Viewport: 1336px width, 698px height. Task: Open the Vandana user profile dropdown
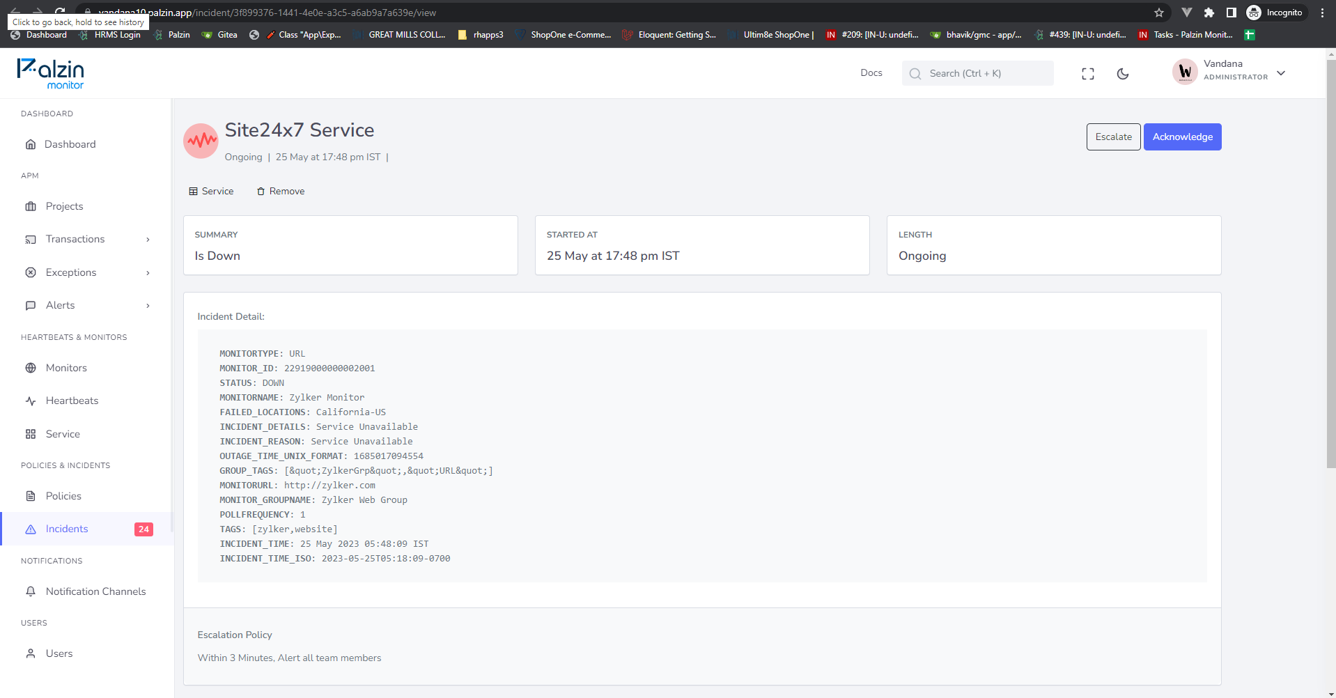click(1229, 71)
